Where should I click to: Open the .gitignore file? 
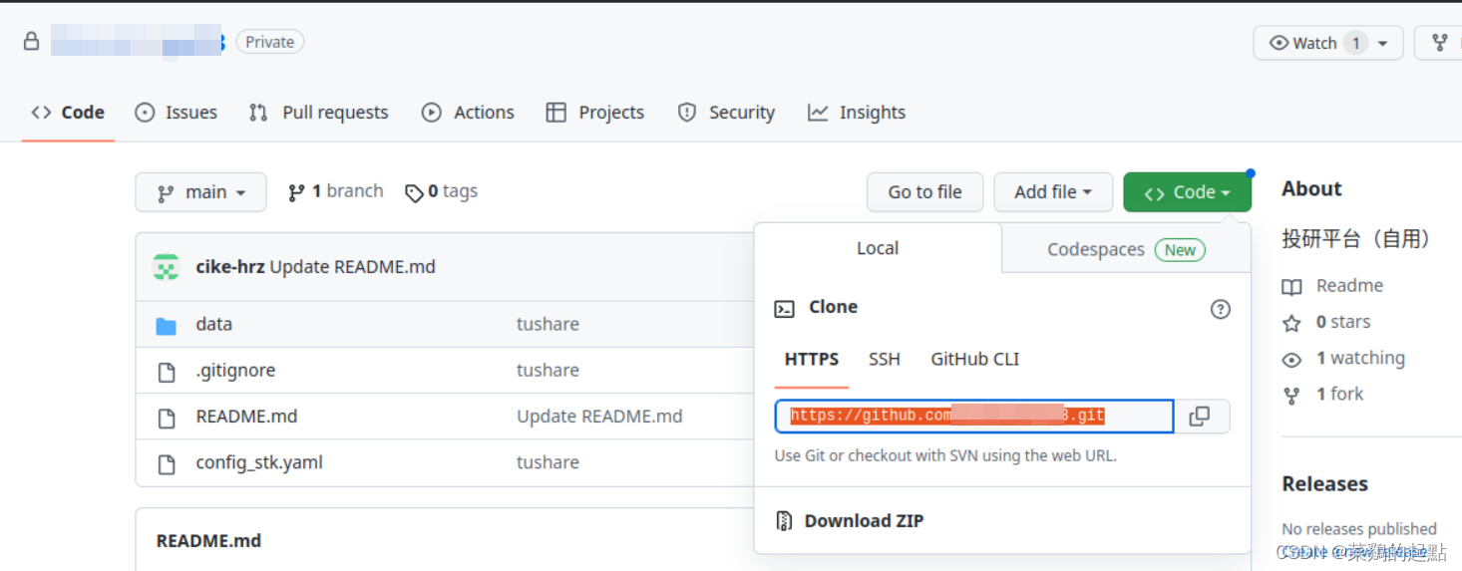235,370
